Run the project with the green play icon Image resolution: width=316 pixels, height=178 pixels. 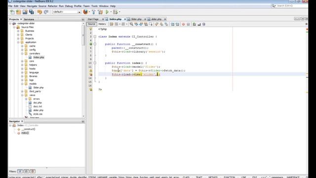tap(107, 12)
